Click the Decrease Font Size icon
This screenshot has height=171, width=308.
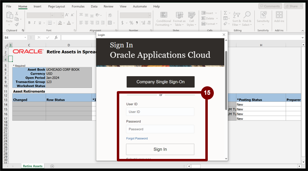tap(72, 15)
